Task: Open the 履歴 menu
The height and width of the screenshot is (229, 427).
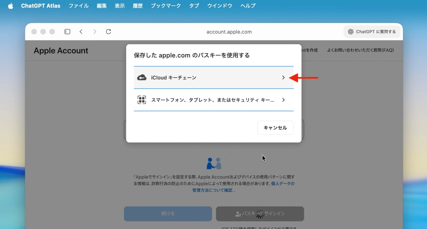Action: click(x=137, y=6)
